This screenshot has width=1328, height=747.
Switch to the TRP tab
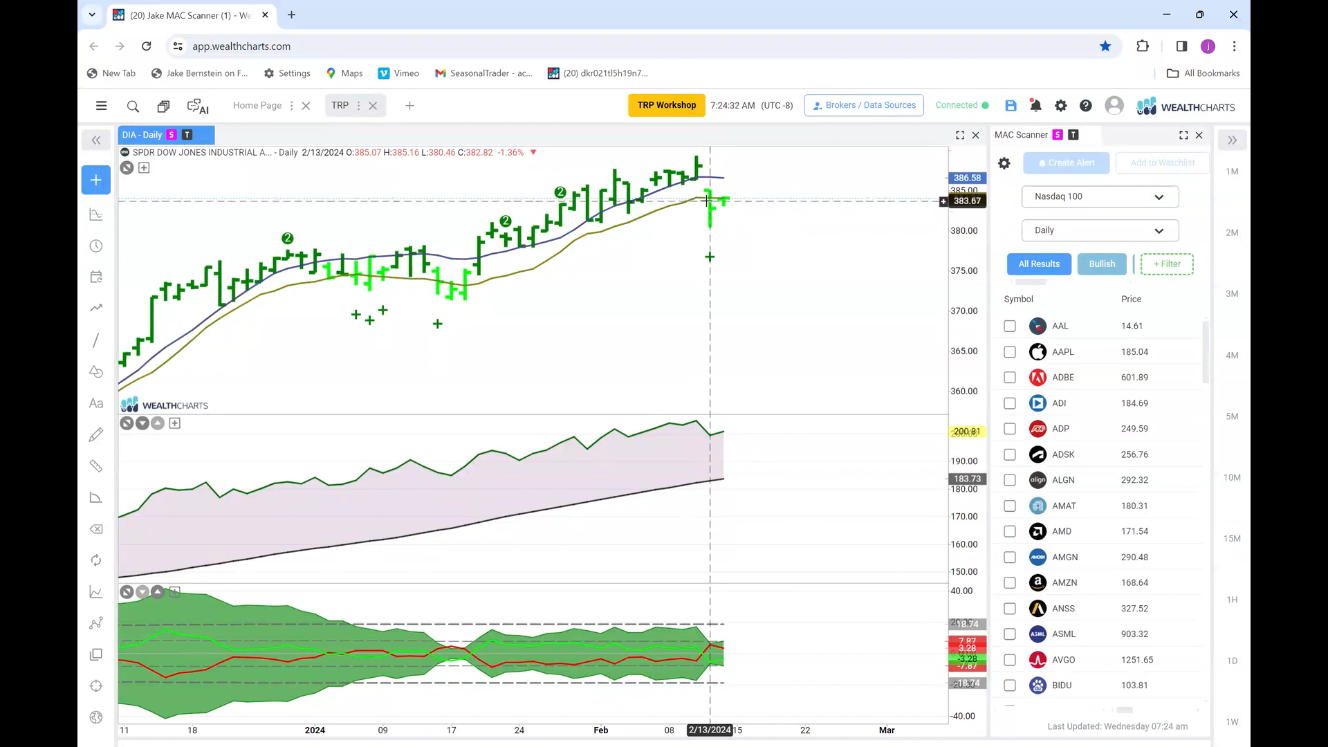click(x=340, y=106)
